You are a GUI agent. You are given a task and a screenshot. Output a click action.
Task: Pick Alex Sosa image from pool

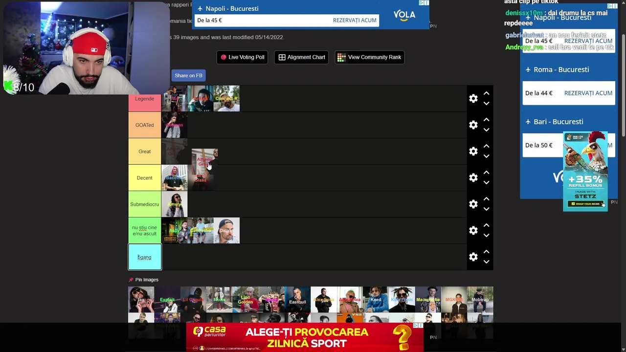click(324, 300)
